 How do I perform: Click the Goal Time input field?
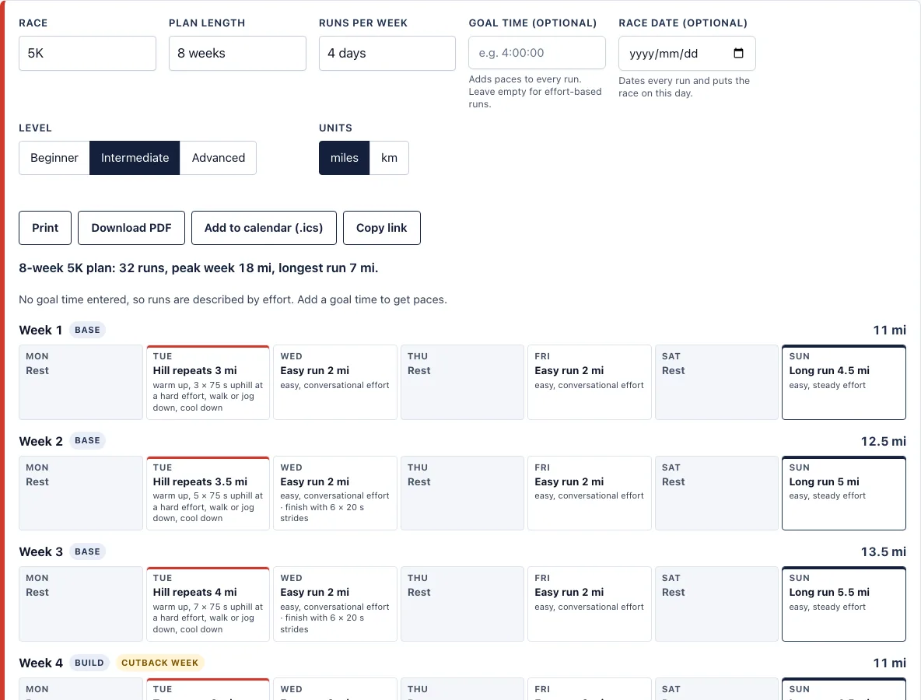click(x=537, y=53)
